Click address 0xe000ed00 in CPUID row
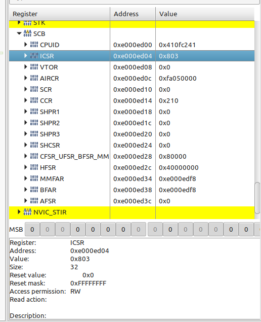Screen dimensions: 261x322 pos(133,45)
